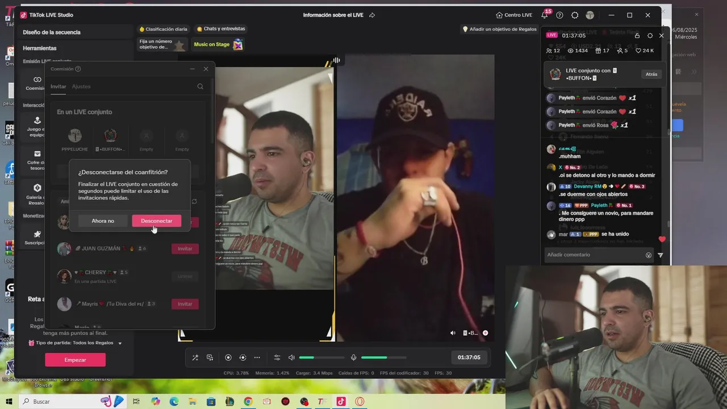Mute the speaker output
The width and height of the screenshot is (727, 409).
(291, 357)
